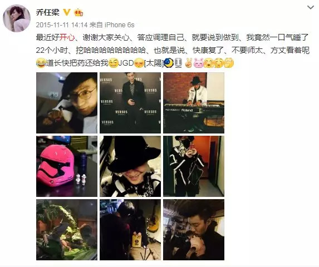
Task: Open the green dinosaur scene thumbnail
Action: point(67,230)
